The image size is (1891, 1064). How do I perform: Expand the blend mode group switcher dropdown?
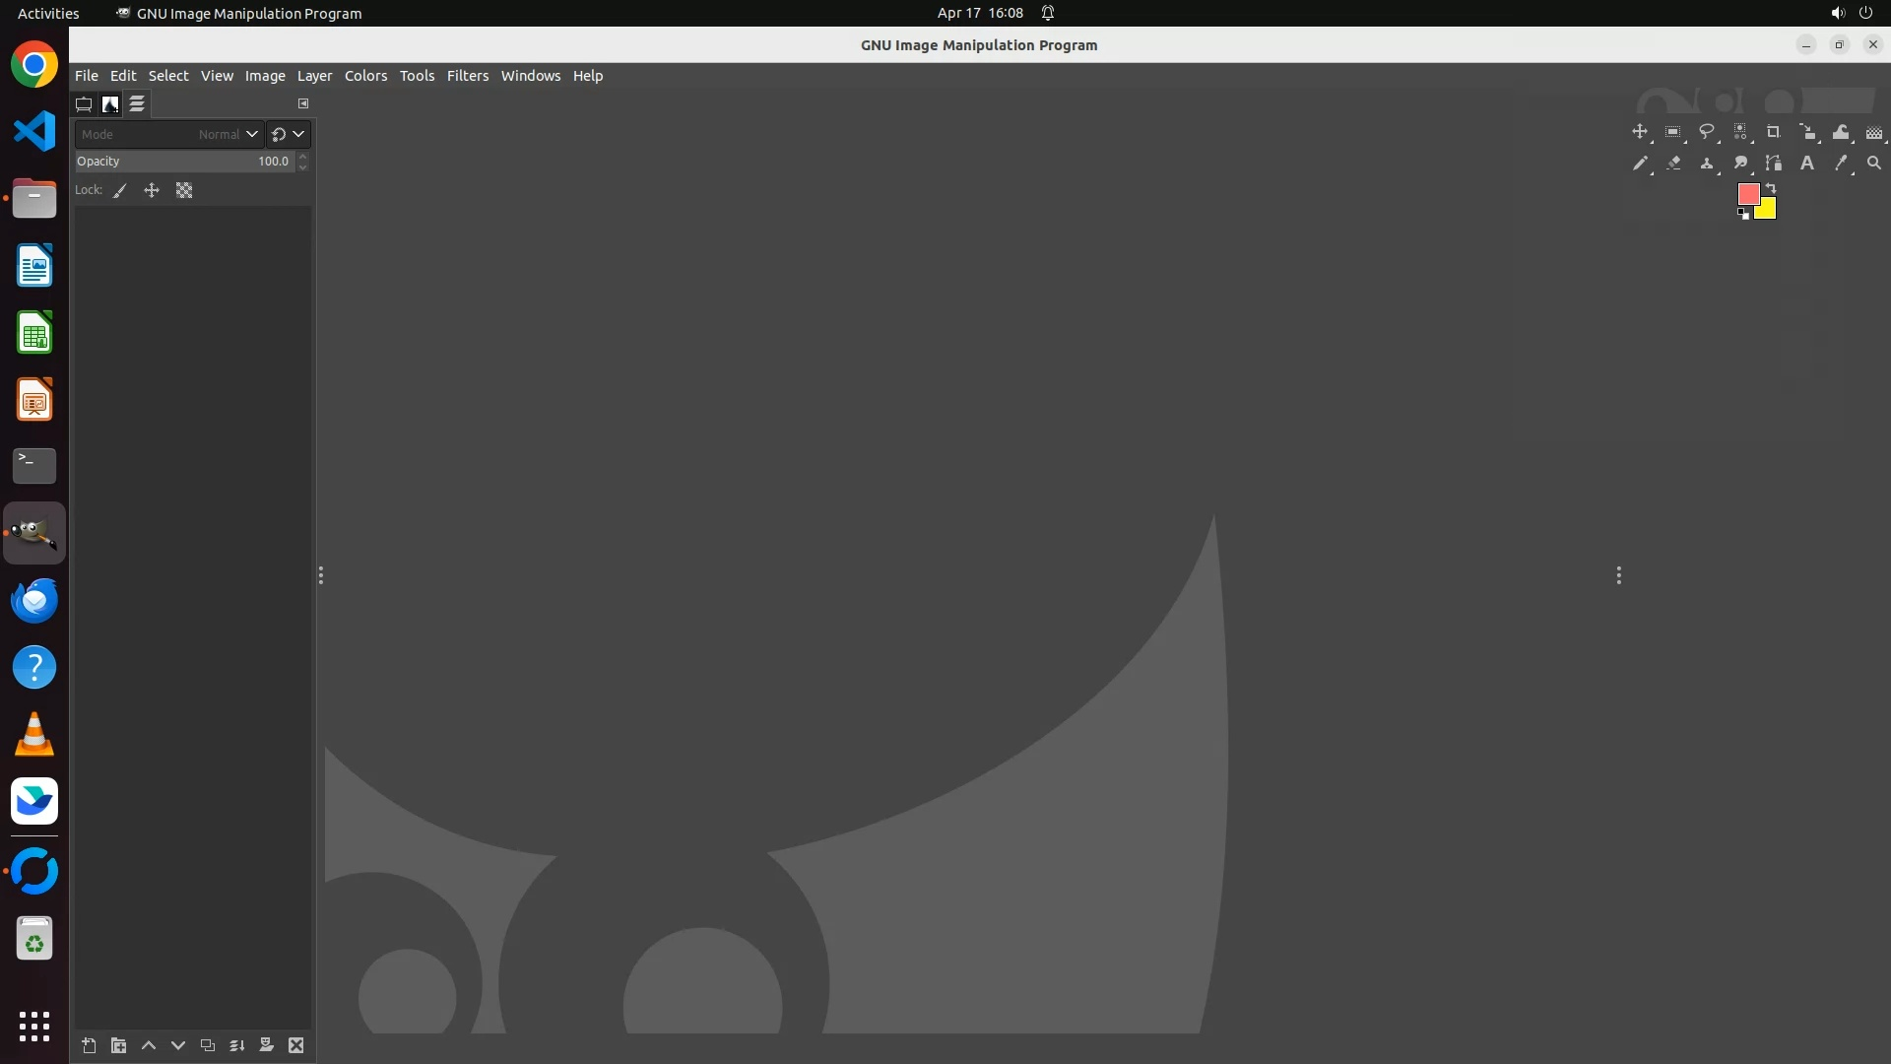tap(289, 134)
